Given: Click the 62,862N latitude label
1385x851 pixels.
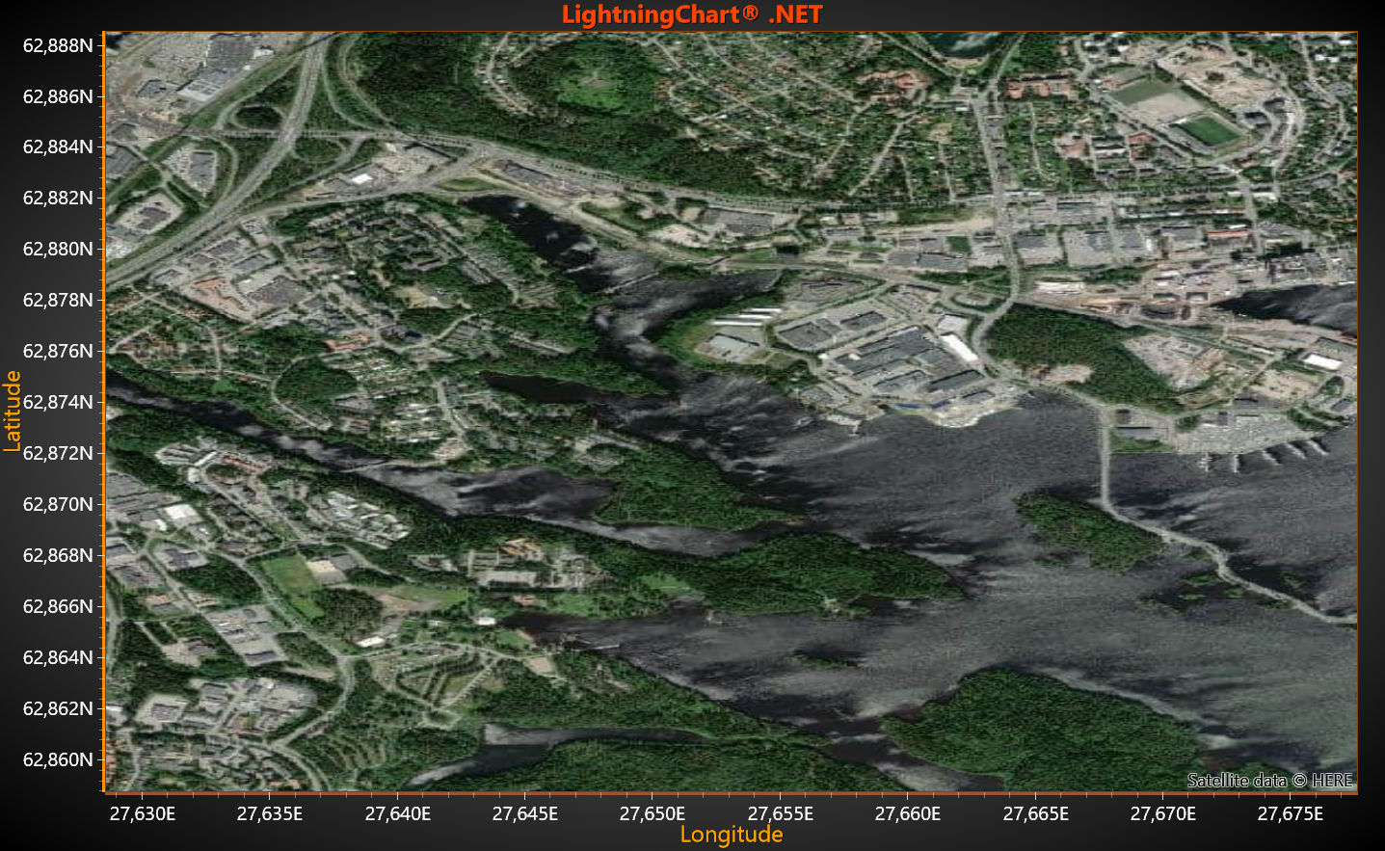Looking at the screenshot, I should click(58, 708).
